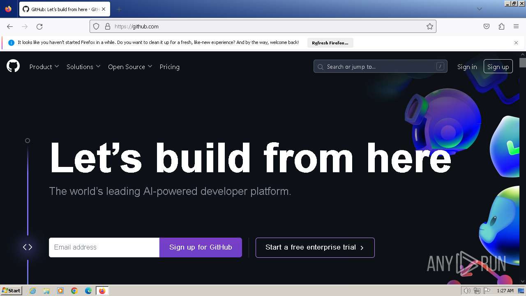Click the network tray icon

tap(477, 291)
